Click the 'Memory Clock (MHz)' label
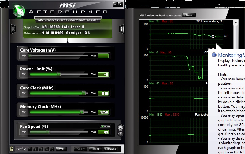Viewport: 245px width, 154px height. point(40,107)
